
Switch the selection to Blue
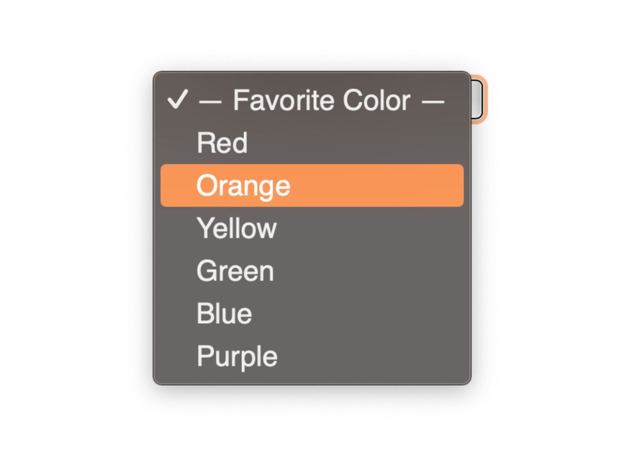click(x=224, y=314)
